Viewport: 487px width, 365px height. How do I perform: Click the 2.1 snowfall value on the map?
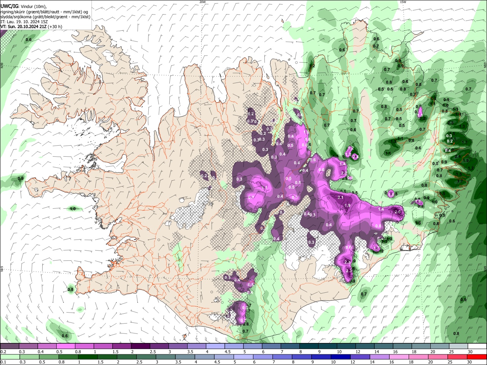[x=341, y=197]
